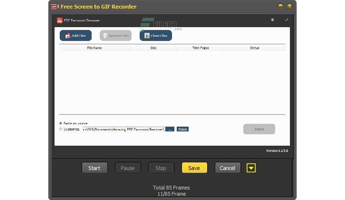Open the hamburger menu in PDF Password Remover
Viewport: 345px width, 200px height.
pos(272,20)
